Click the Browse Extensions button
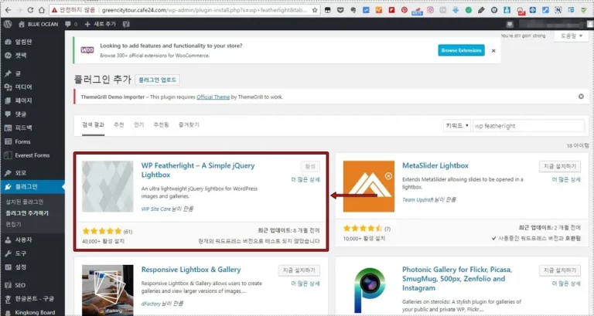This screenshot has width=594, height=316. coord(461,50)
